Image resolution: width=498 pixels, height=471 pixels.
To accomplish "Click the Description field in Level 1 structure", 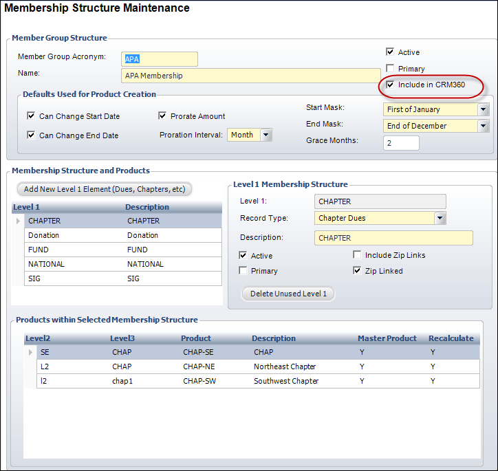I will 393,238.
